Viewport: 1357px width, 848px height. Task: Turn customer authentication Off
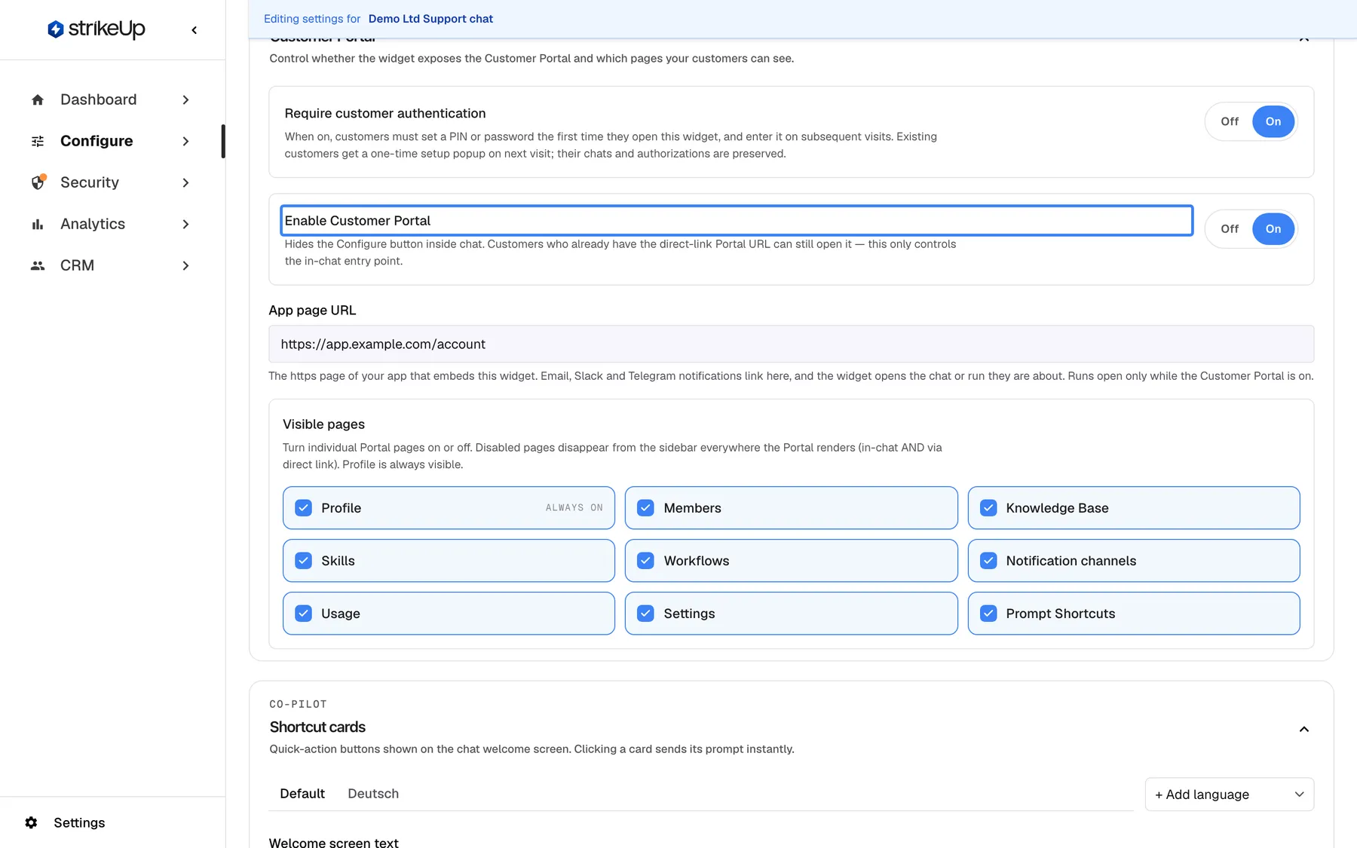1230,121
